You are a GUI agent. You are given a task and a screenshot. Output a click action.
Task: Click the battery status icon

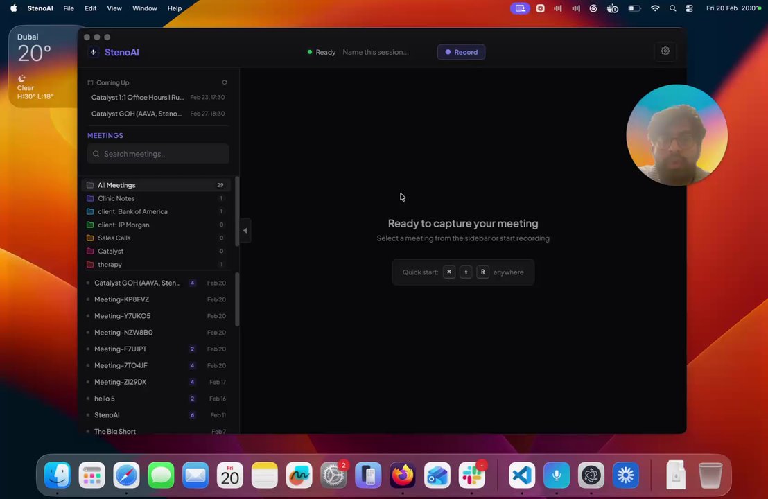pyautogui.click(x=634, y=8)
